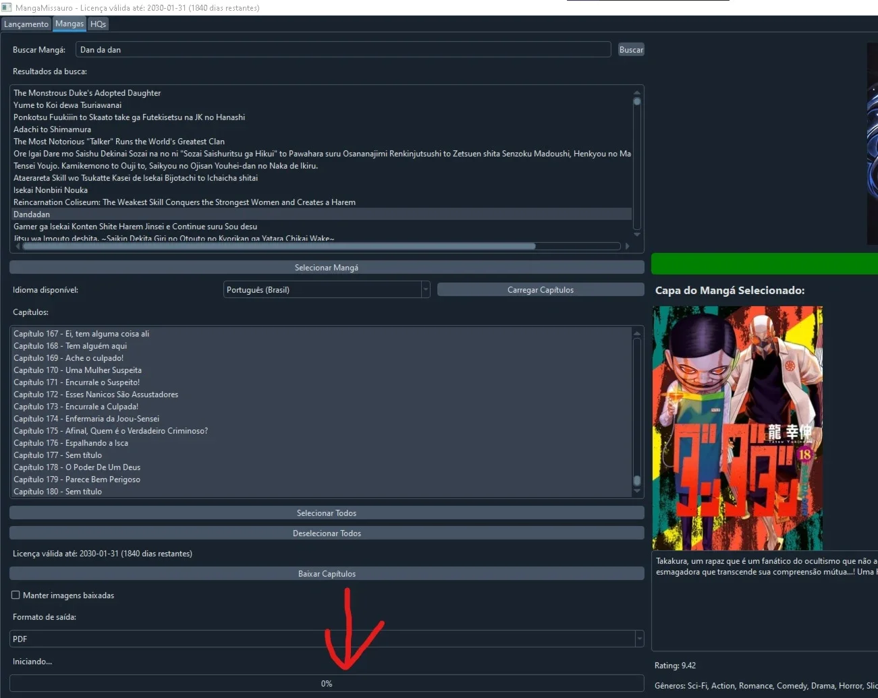The image size is (878, 698).
Task: Click the Carregar Capítulos button
Action: coord(541,290)
